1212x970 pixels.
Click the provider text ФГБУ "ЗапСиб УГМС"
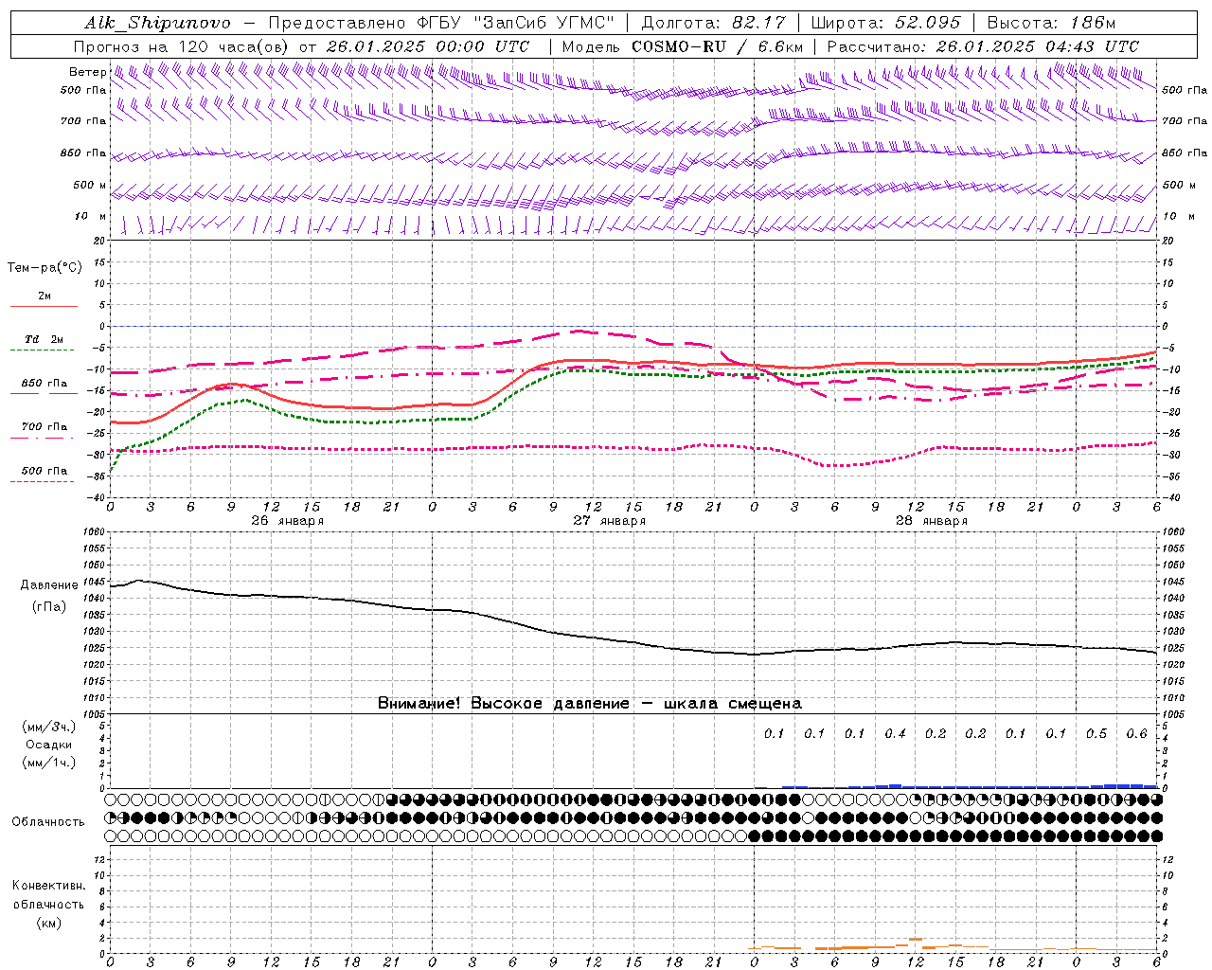click(x=515, y=23)
